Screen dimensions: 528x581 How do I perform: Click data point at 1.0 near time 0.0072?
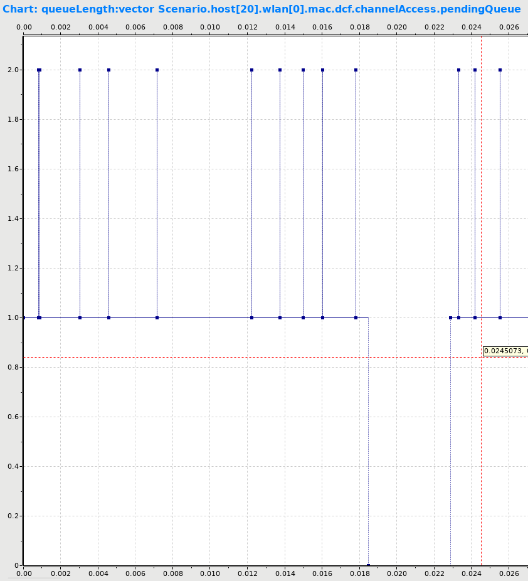click(157, 318)
